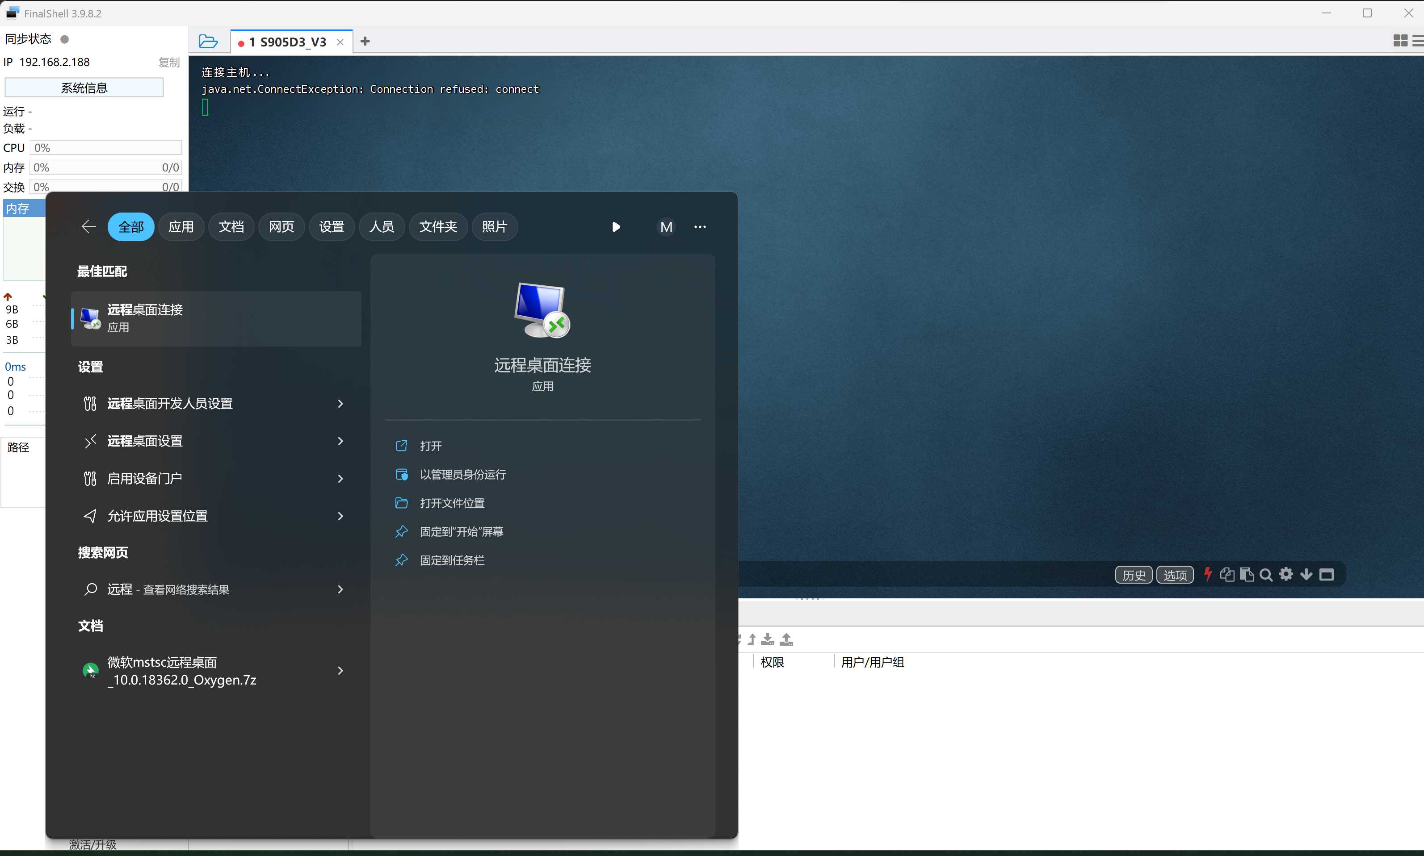The width and height of the screenshot is (1424, 856).
Task: Expand the 远程 web search result chevron
Action: coord(340,589)
